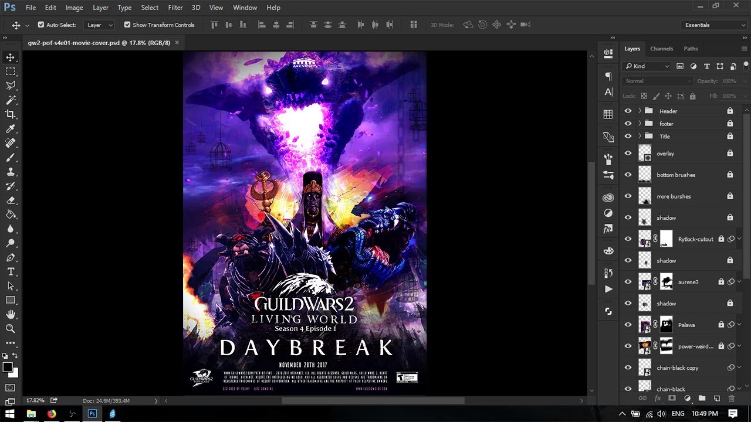The image size is (751, 422).
Task: Select the Dodge tool
Action: click(x=11, y=243)
